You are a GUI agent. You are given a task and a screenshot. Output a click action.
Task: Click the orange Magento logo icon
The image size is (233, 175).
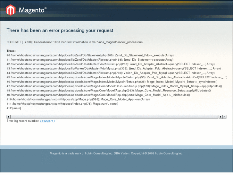(11, 10)
